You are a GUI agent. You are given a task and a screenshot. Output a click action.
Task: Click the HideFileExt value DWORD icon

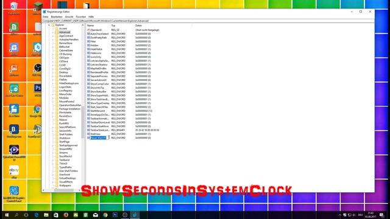[88, 49]
